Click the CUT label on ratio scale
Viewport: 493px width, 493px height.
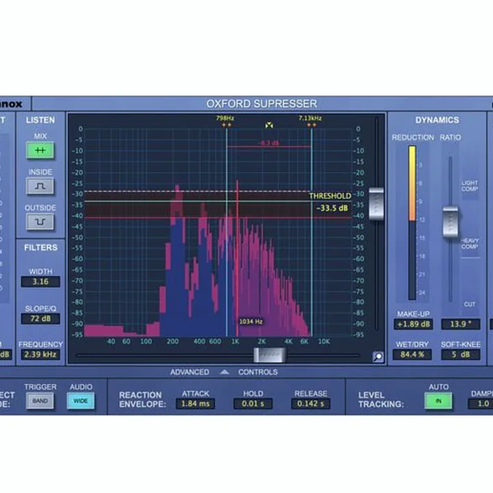470,304
